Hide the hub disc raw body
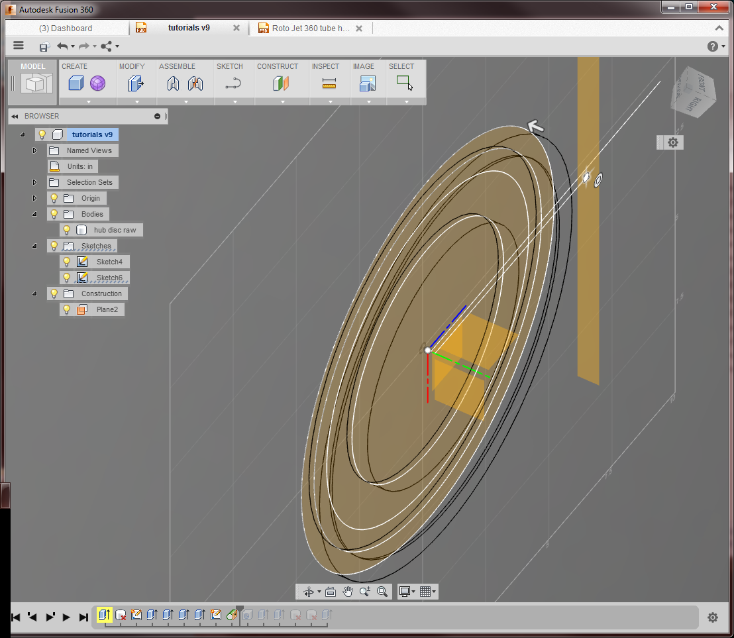734x638 pixels. coord(66,230)
